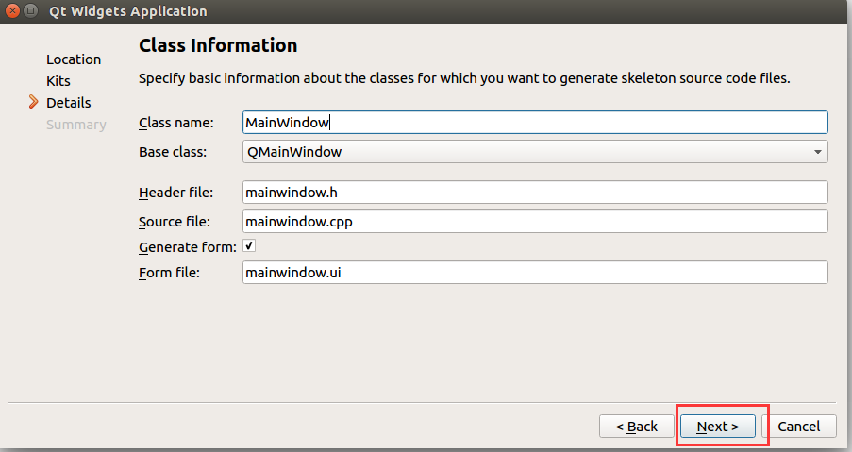Click the Base class dropdown arrow

(x=816, y=152)
